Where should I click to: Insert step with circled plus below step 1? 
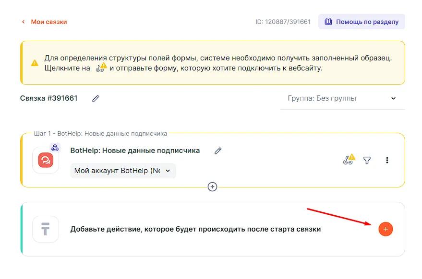coord(213,186)
